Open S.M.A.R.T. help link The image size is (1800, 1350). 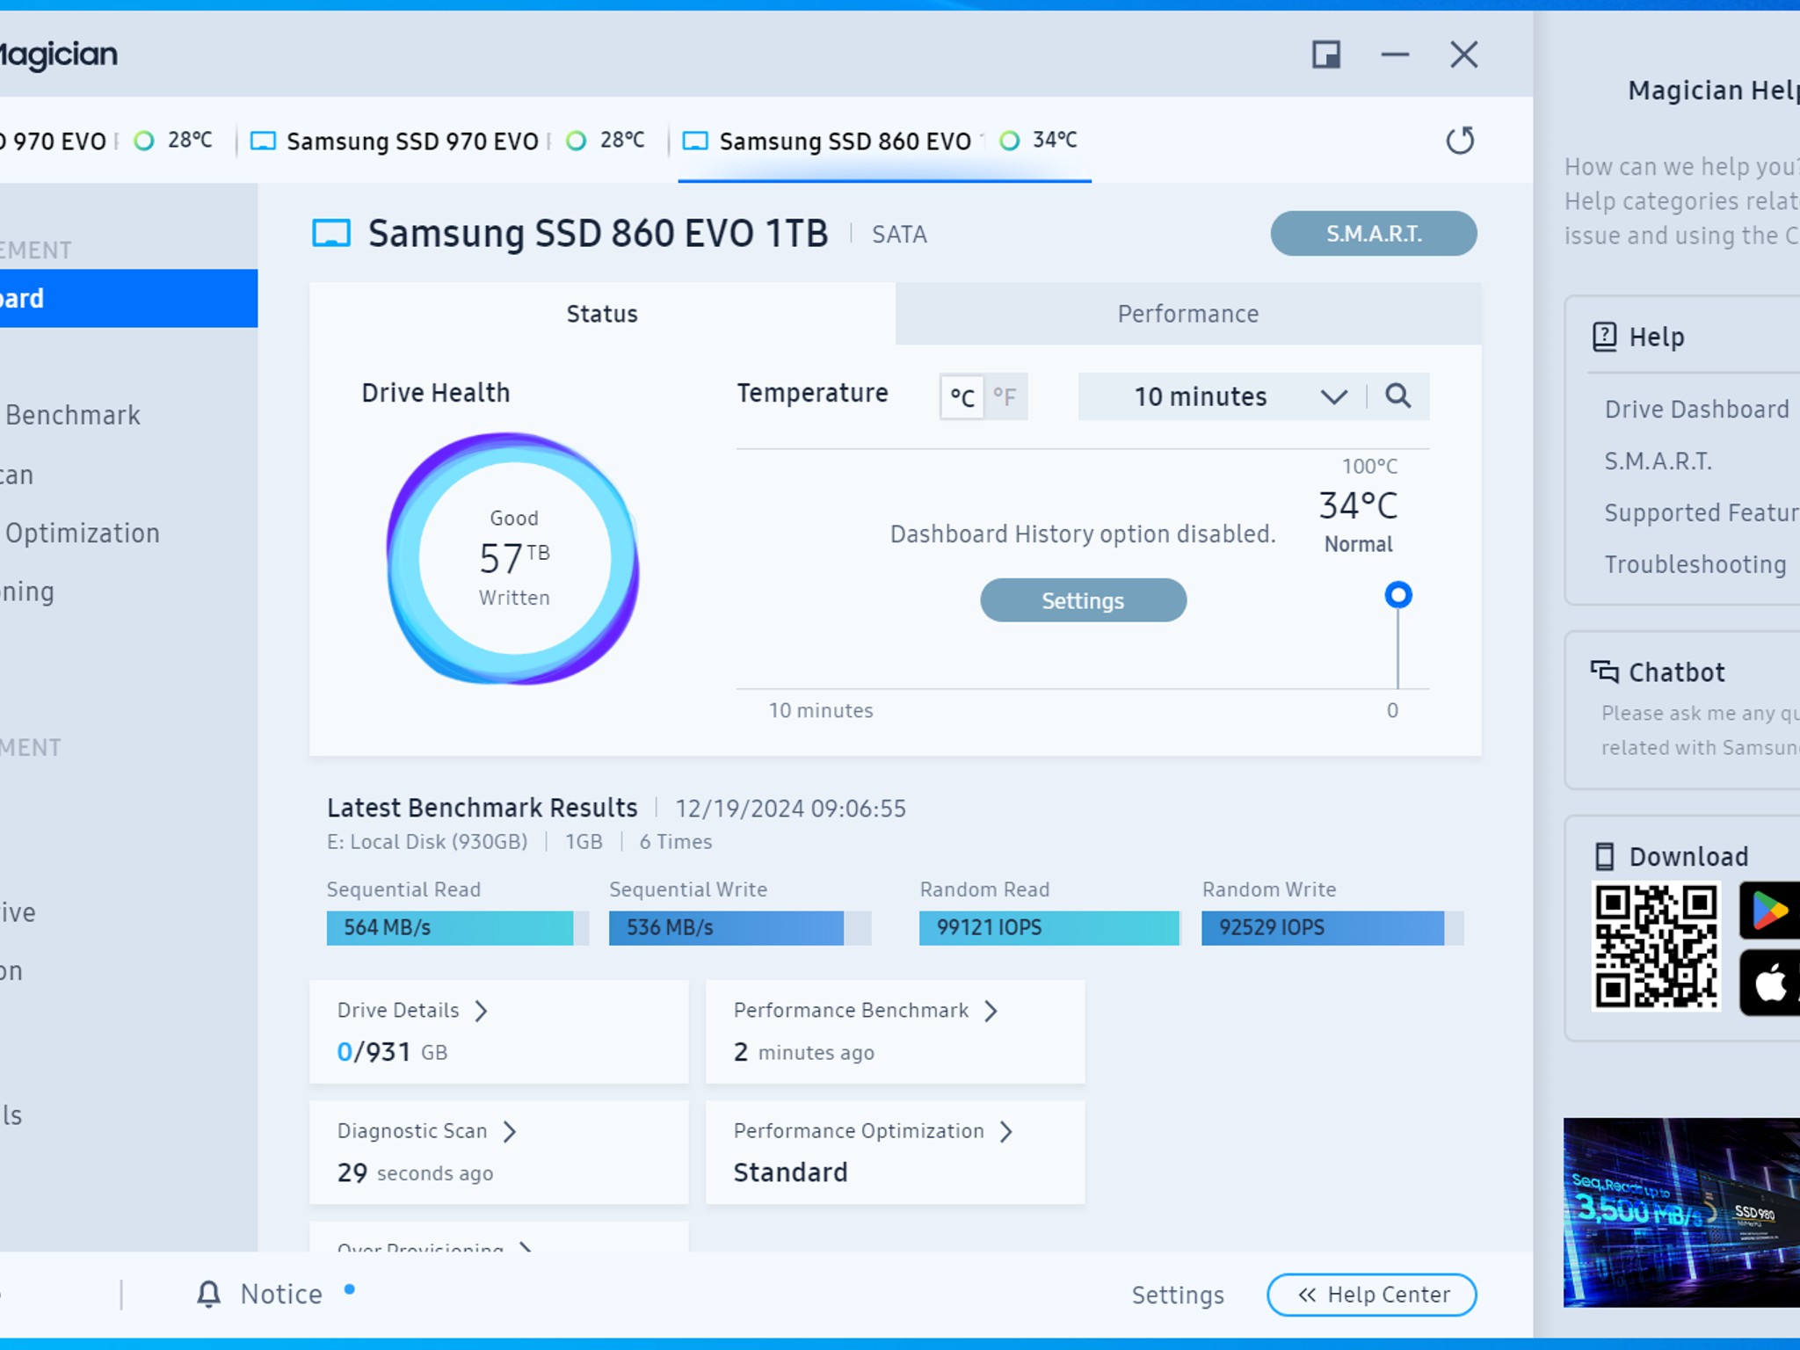[x=1658, y=461]
